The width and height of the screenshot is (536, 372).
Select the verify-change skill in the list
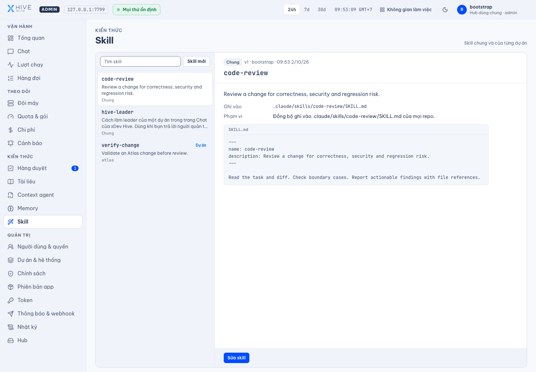click(155, 153)
